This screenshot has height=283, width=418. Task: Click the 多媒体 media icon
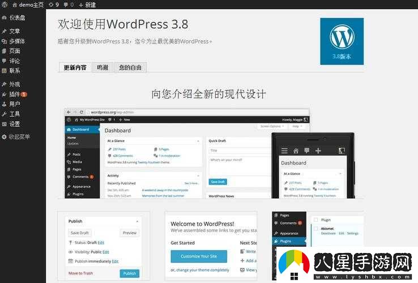[x=5, y=41]
